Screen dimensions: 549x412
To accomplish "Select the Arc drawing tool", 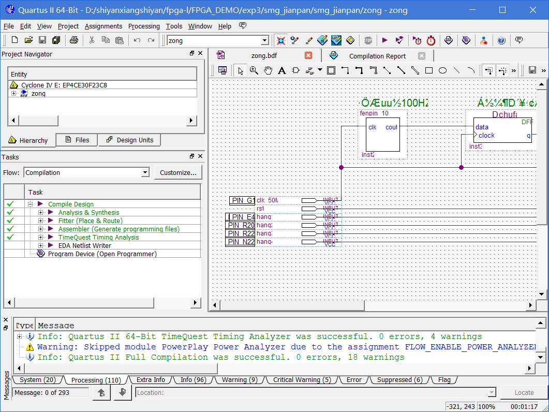I will coord(471,70).
